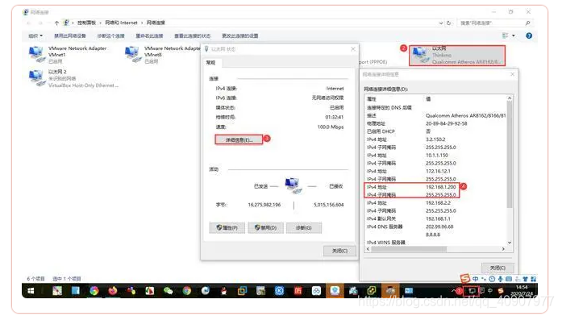Click 关闭 in connection details dialog
562x316 pixels.
[497, 268]
